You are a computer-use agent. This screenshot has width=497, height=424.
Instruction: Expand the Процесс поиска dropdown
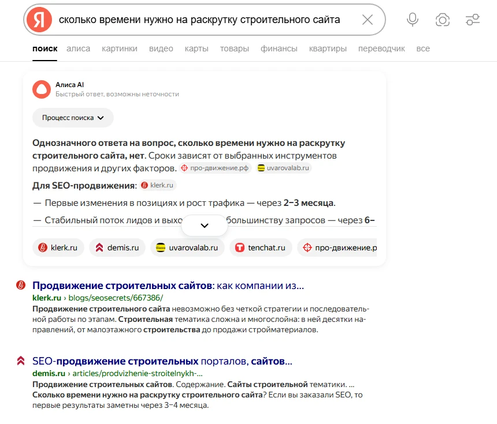[x=73, y=118]
